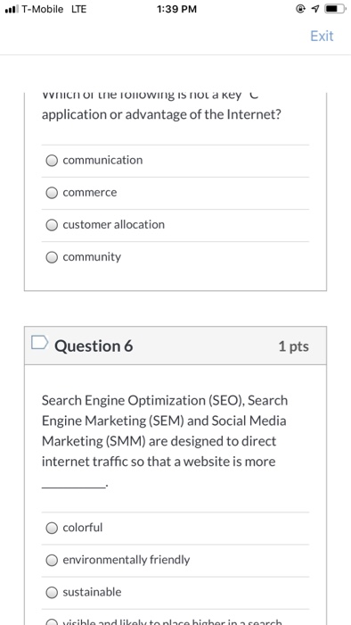Flag Question 6 with the bookmark icon
The image size is (351, 625).
pos(40,342)
